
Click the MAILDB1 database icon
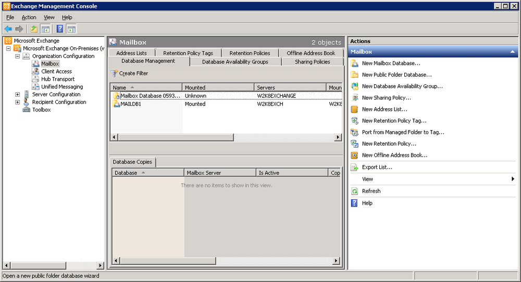click(x=116, y=104)
